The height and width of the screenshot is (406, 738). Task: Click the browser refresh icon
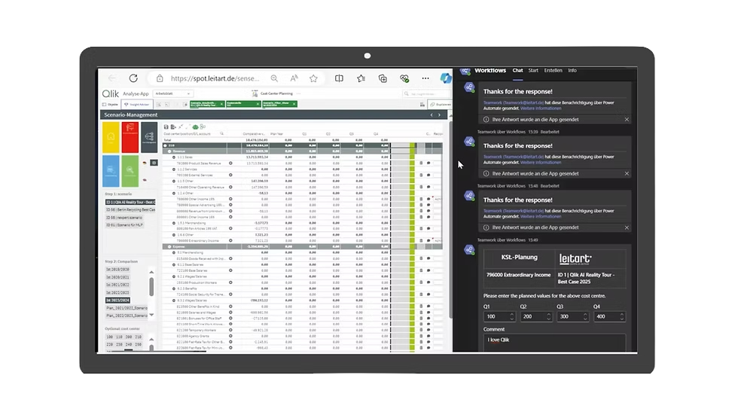pyautogui.click(x=133, y=78)
